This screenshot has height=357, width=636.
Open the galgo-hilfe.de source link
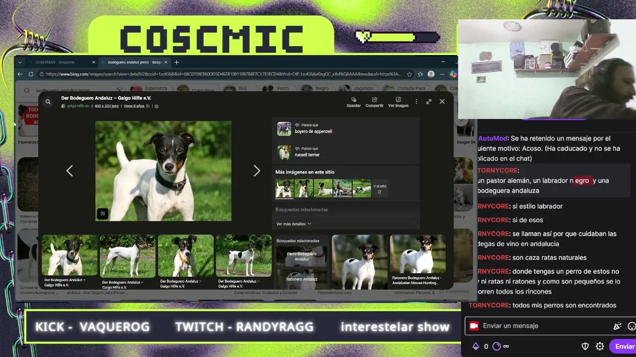point(78,106)
